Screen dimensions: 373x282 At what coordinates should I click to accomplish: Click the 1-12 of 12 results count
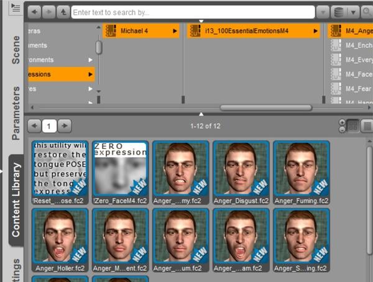point(205,126)
